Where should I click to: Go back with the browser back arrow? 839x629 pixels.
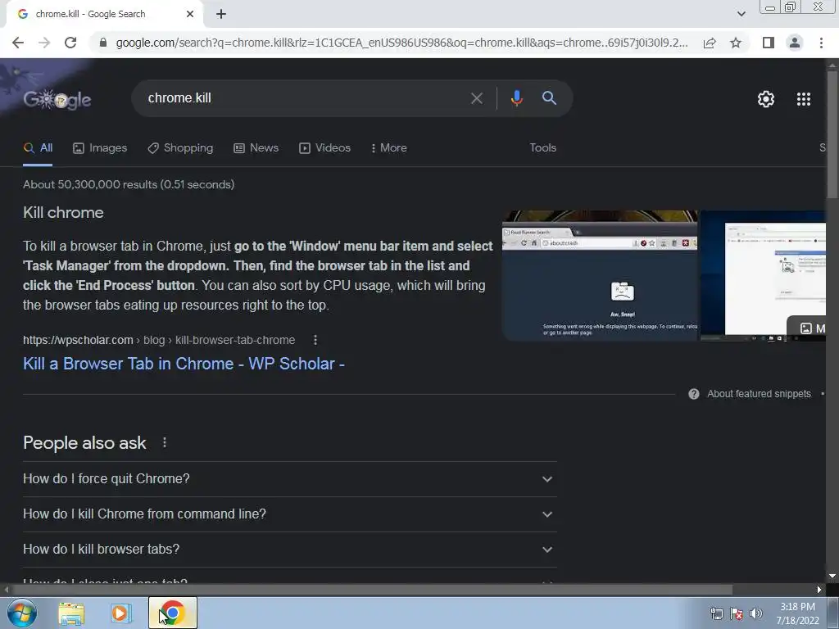point(18,43)
